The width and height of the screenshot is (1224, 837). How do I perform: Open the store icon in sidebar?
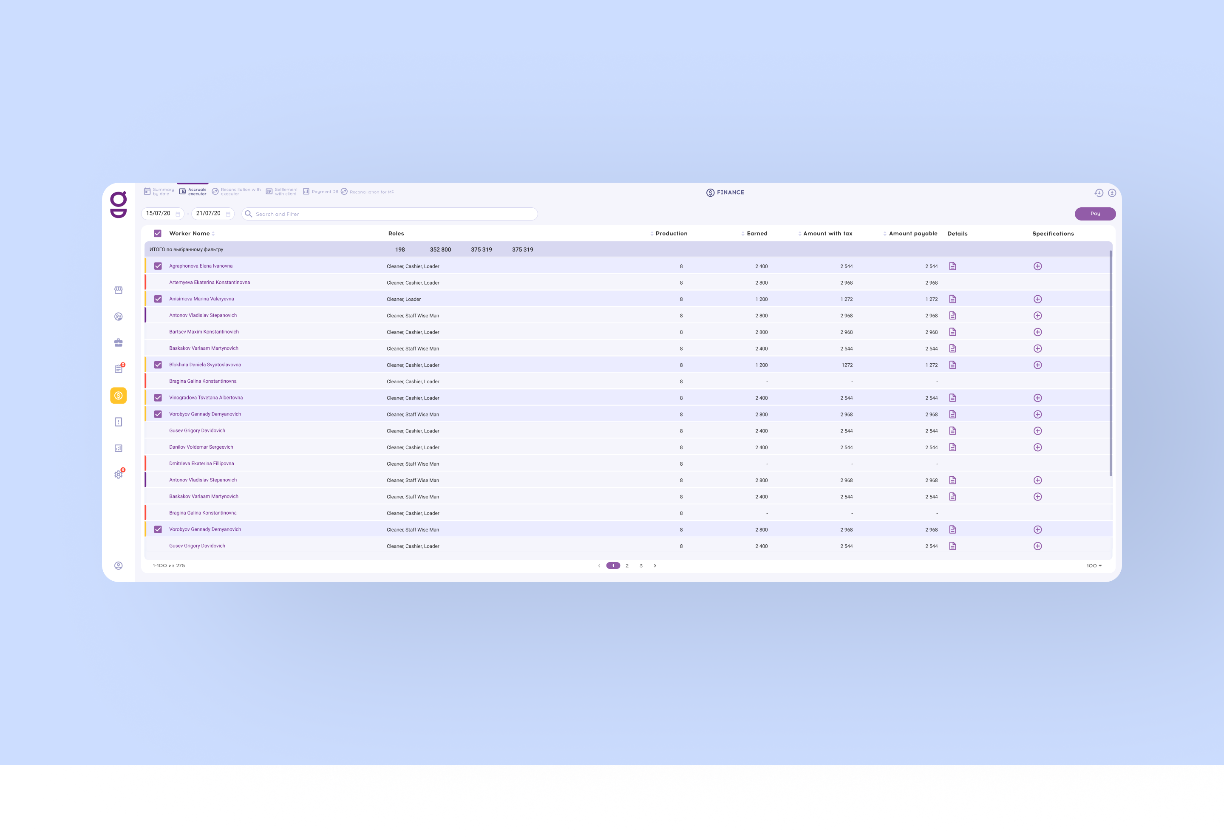tap(119, 290)
